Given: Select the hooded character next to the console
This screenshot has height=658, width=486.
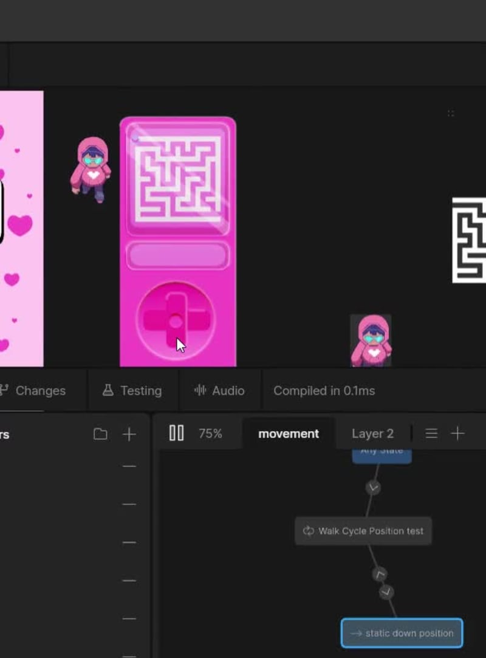Looking at the screenshot, I should tap(91, 170).
